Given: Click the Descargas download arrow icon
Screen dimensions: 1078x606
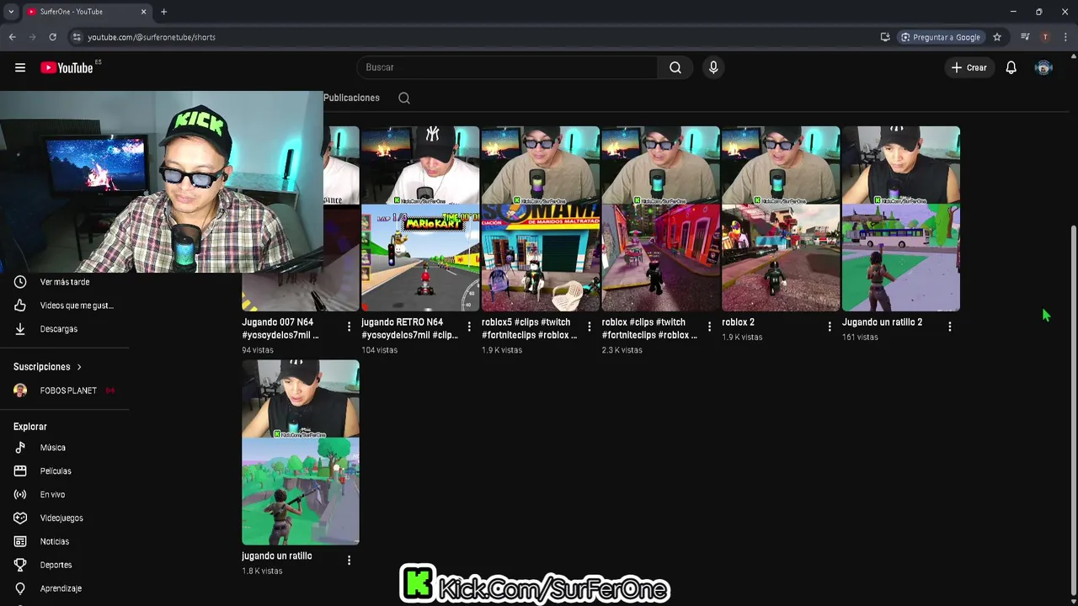Looking at the screenshot, I should point(20,329).
